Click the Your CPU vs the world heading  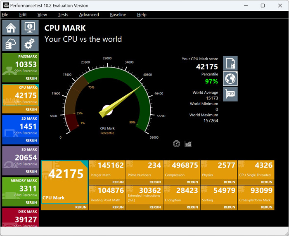pos(83,39)
